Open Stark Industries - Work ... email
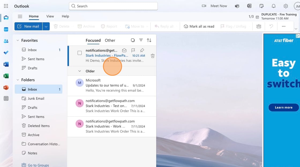This screenshot has width=300, height=167. (x=112, y=127)
